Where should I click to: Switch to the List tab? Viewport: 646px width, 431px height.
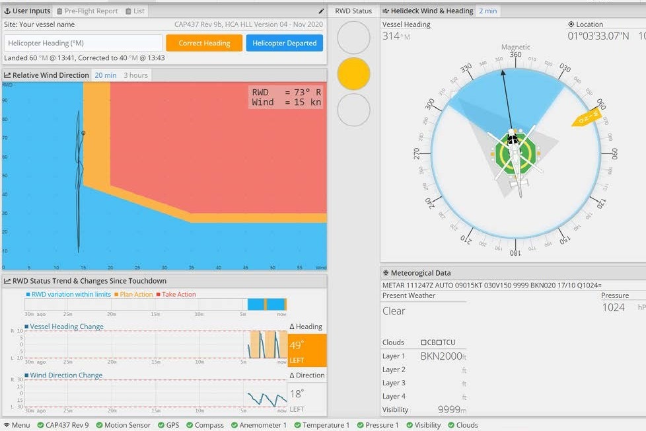[x=135, y=11]
